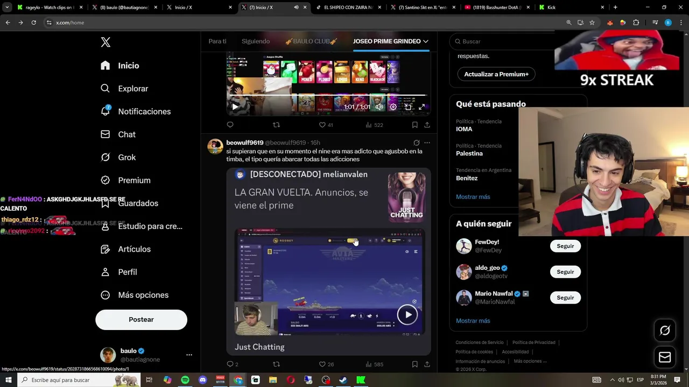
Task: Open Grok in sidebar
Action: point(118,157)
